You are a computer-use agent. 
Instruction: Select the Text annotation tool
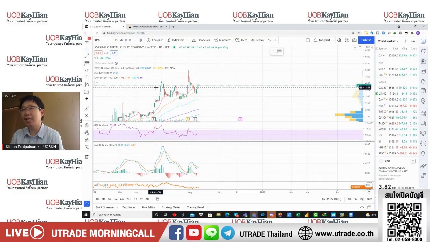(x=87, y=77)
